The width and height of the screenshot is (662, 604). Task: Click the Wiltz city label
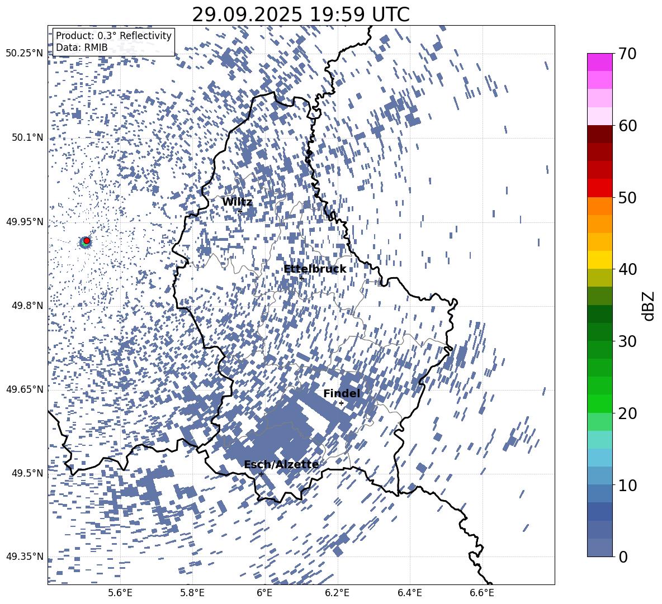(x=237, y=202)
